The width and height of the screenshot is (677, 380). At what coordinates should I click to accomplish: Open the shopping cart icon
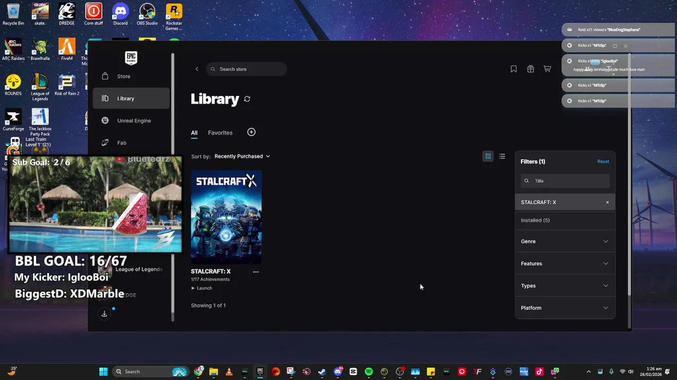pos(547,69)
